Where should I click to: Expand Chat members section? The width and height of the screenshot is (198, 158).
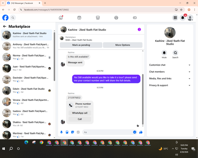tap(170, 72)
